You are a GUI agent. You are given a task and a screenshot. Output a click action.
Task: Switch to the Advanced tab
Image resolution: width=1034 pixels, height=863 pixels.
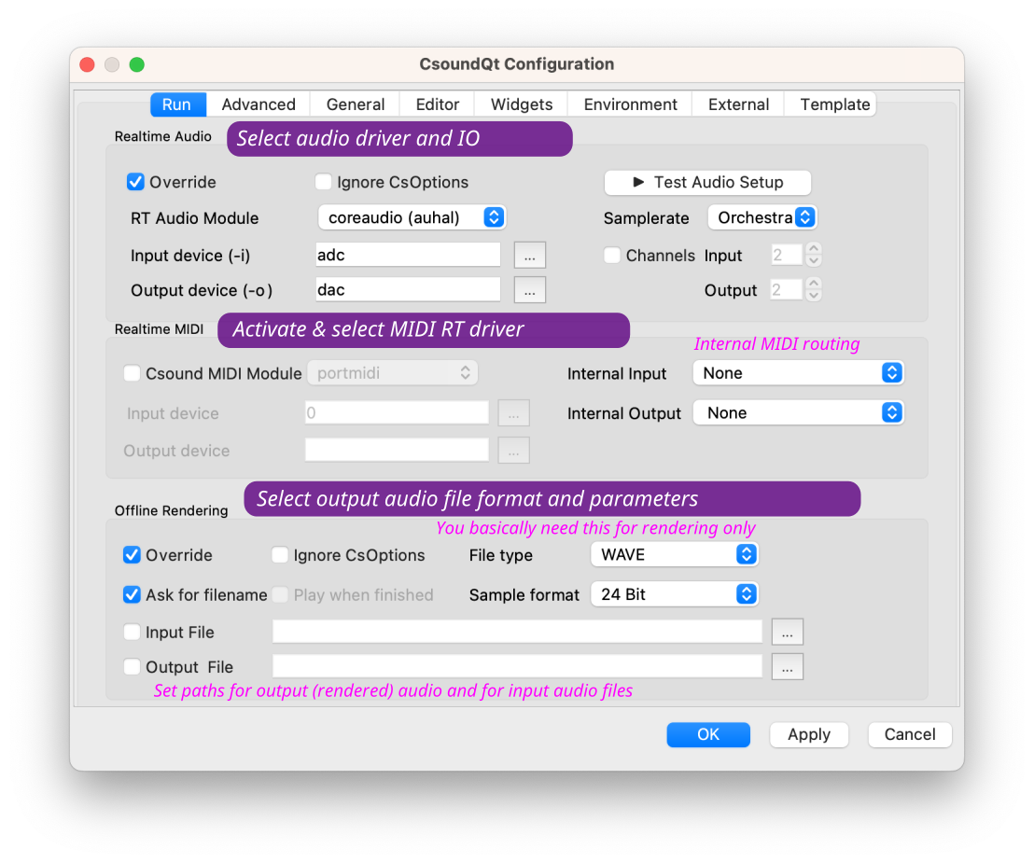258,104
